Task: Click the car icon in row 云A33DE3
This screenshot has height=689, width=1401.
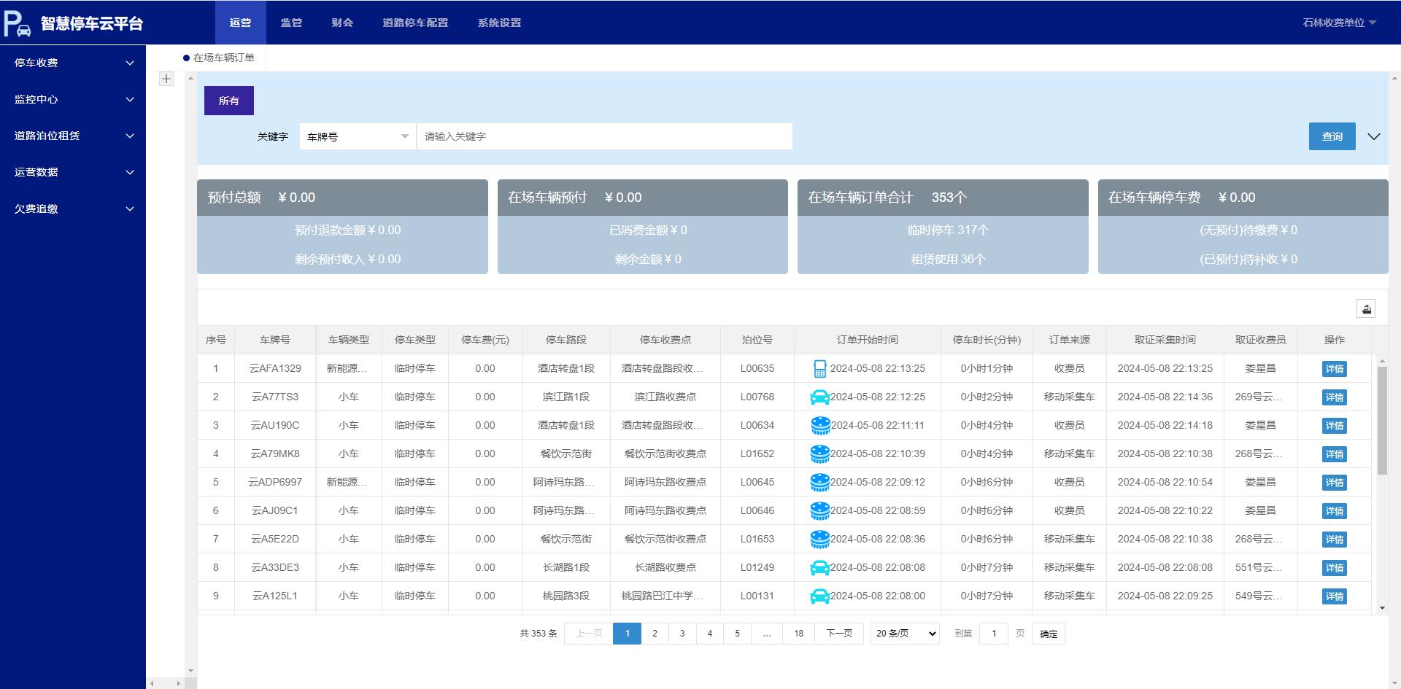Action: (819, 568)
